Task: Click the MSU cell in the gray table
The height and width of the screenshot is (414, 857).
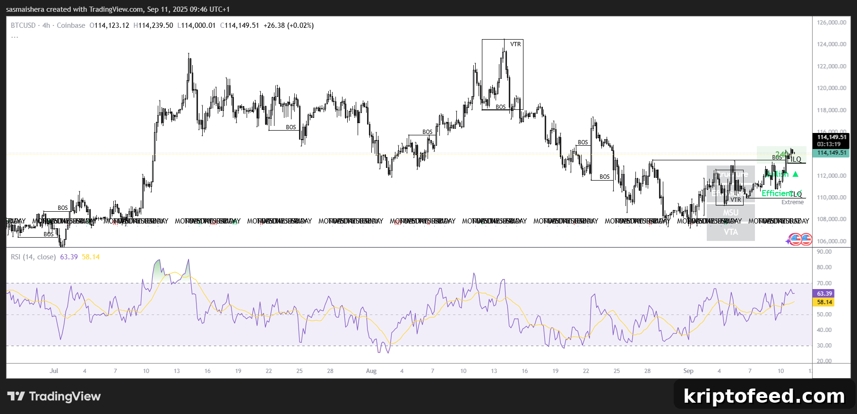Action: pyautogui.click(x=730, y=213)
